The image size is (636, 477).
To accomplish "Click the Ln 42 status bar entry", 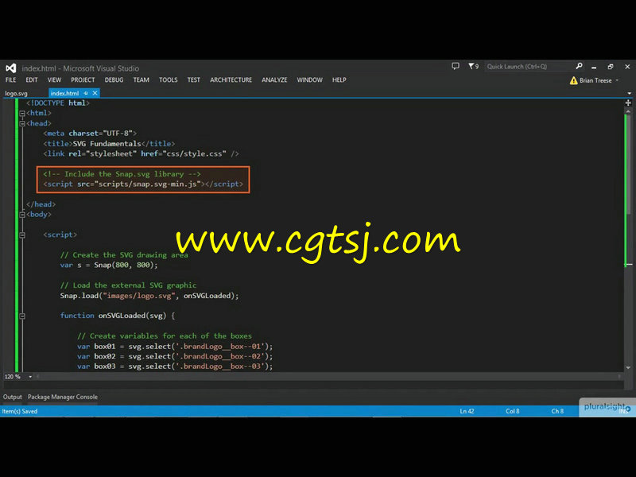I will click(x=467, y=411).
